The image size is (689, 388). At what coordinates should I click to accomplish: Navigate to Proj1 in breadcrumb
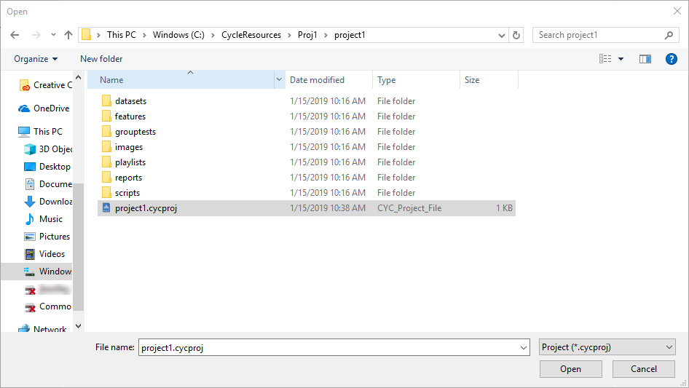tap(307, 35)
